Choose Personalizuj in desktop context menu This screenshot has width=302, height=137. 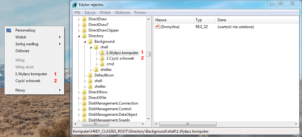pos(25,30)
